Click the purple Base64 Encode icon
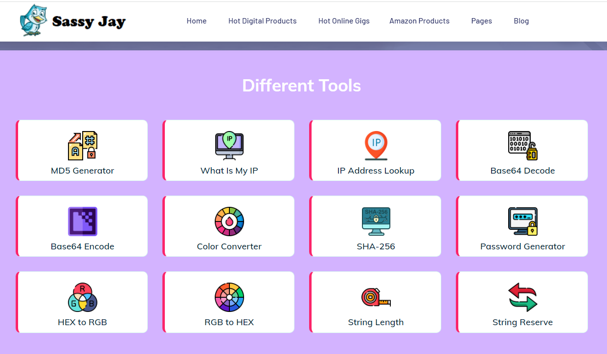 [x=82, y=221]
